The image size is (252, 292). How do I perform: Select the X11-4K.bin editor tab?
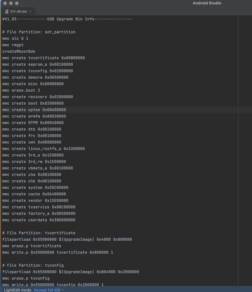coord(18,11)
